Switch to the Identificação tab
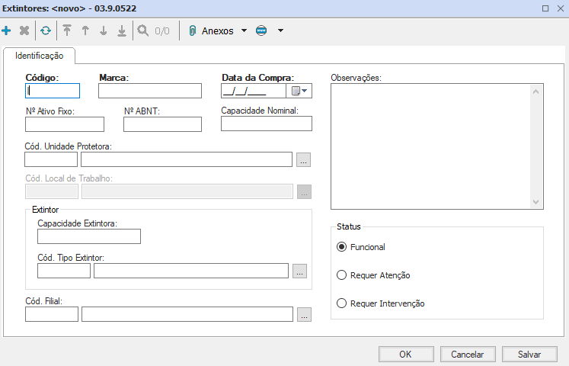Image resolution: width=569 pixels, height=366 pixels. point(40,56)
